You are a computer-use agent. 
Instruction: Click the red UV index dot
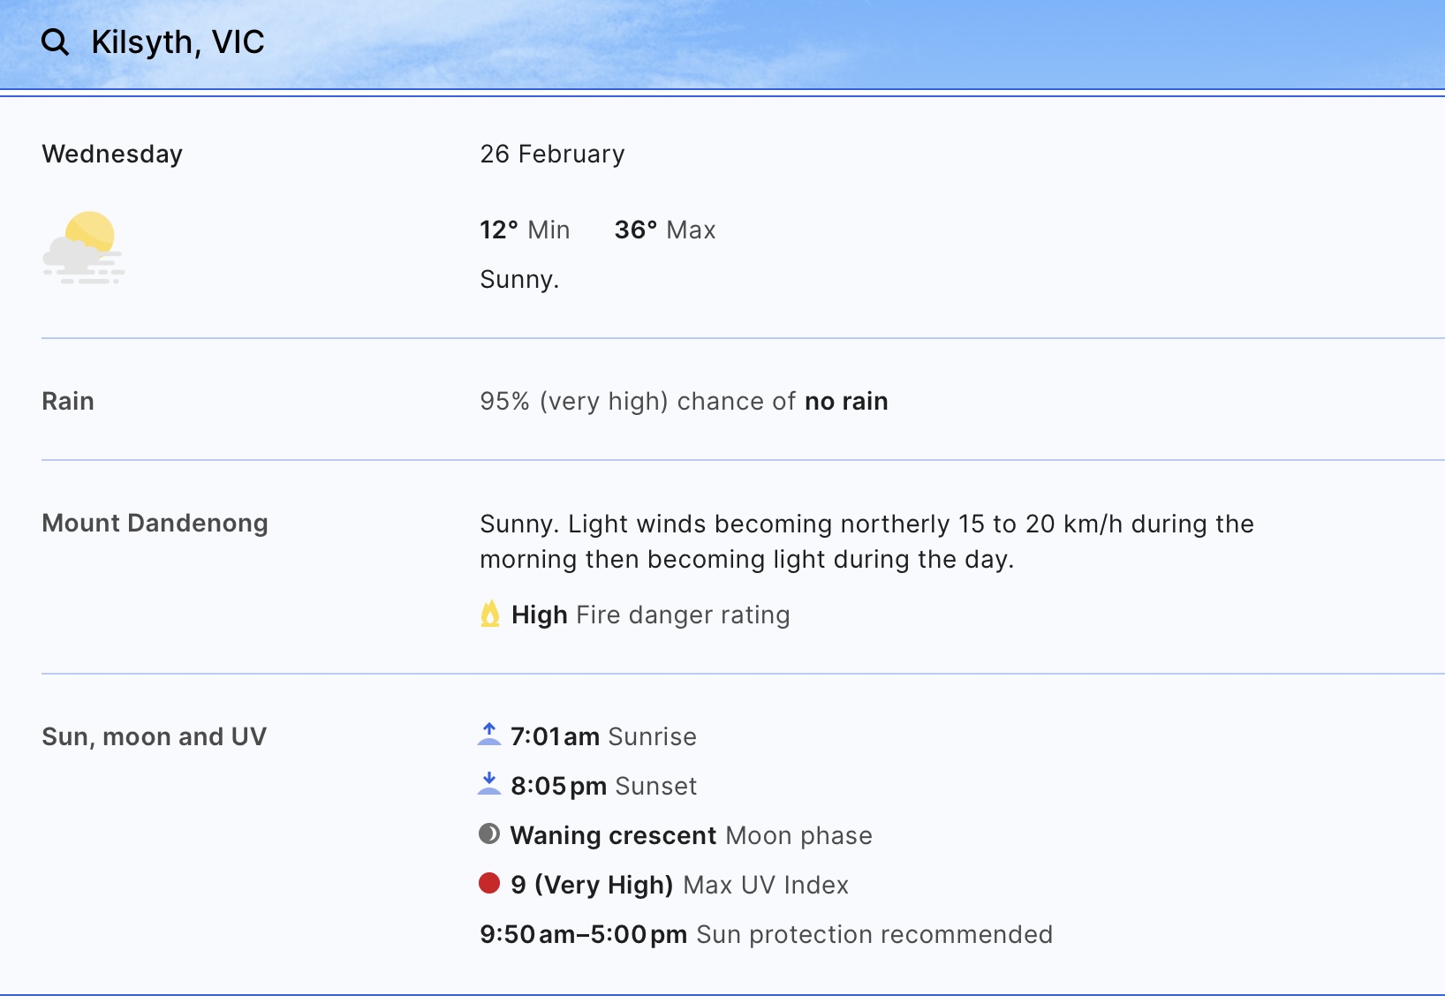[489, 883]
